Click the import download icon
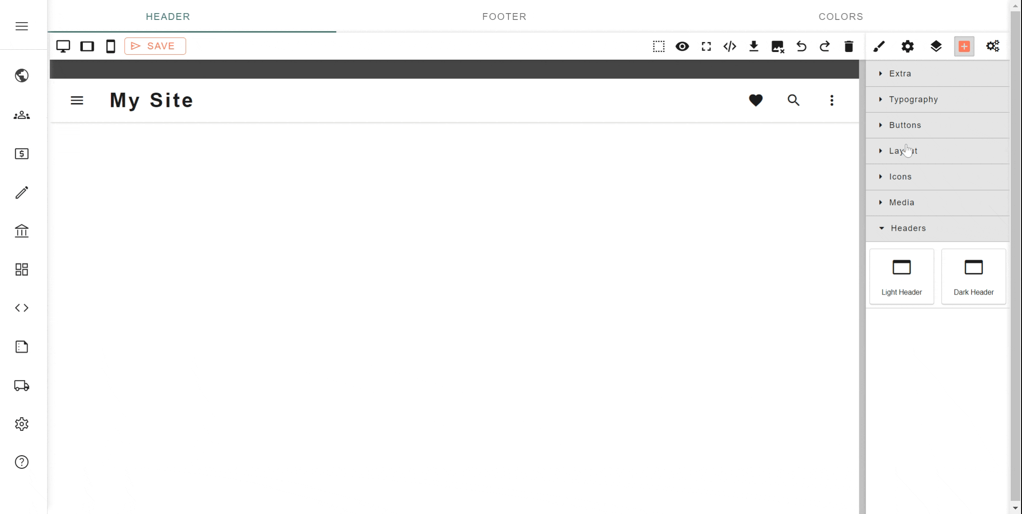 click(754, 46)
